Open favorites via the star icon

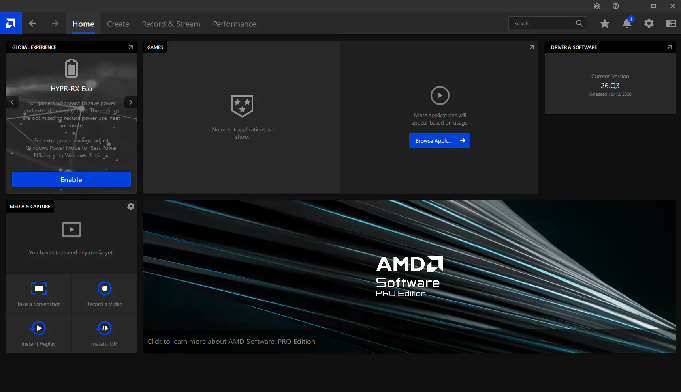(604, 24)
